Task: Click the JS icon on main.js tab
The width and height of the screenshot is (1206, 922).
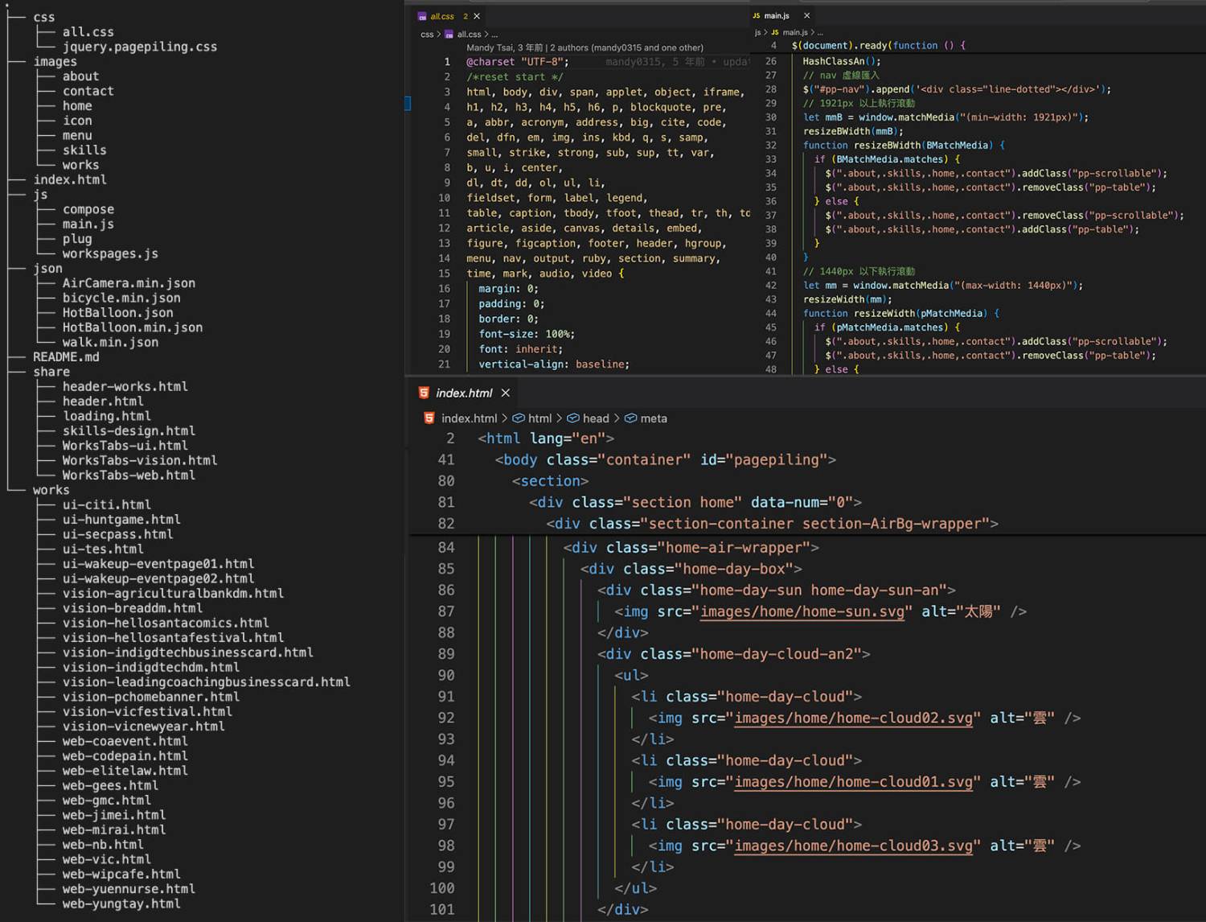Action: pyautogui.click(x=756, y=16)
